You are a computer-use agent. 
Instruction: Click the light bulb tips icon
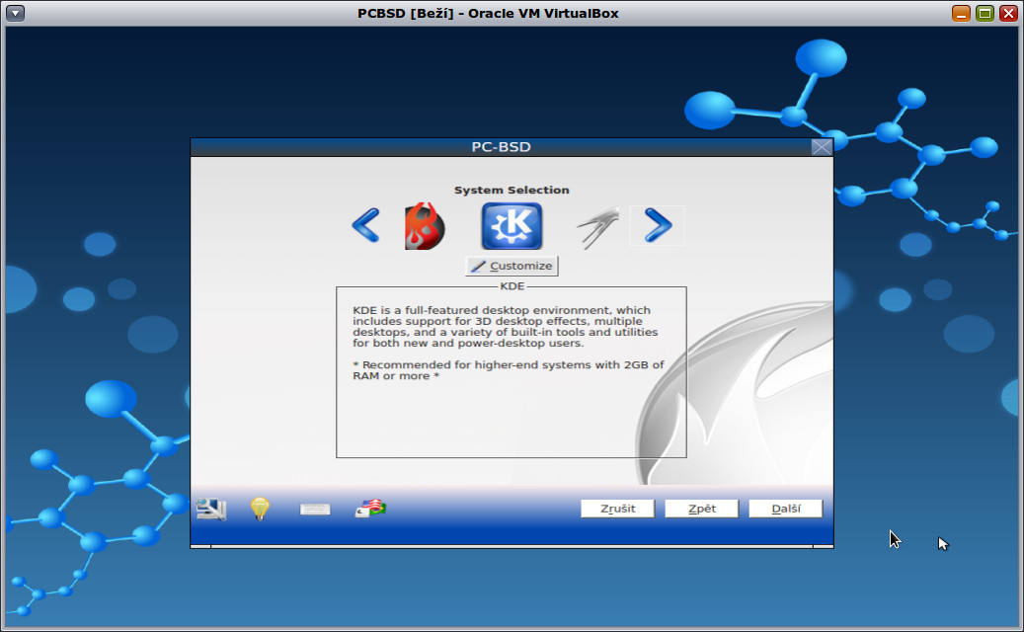click(259, 508)
